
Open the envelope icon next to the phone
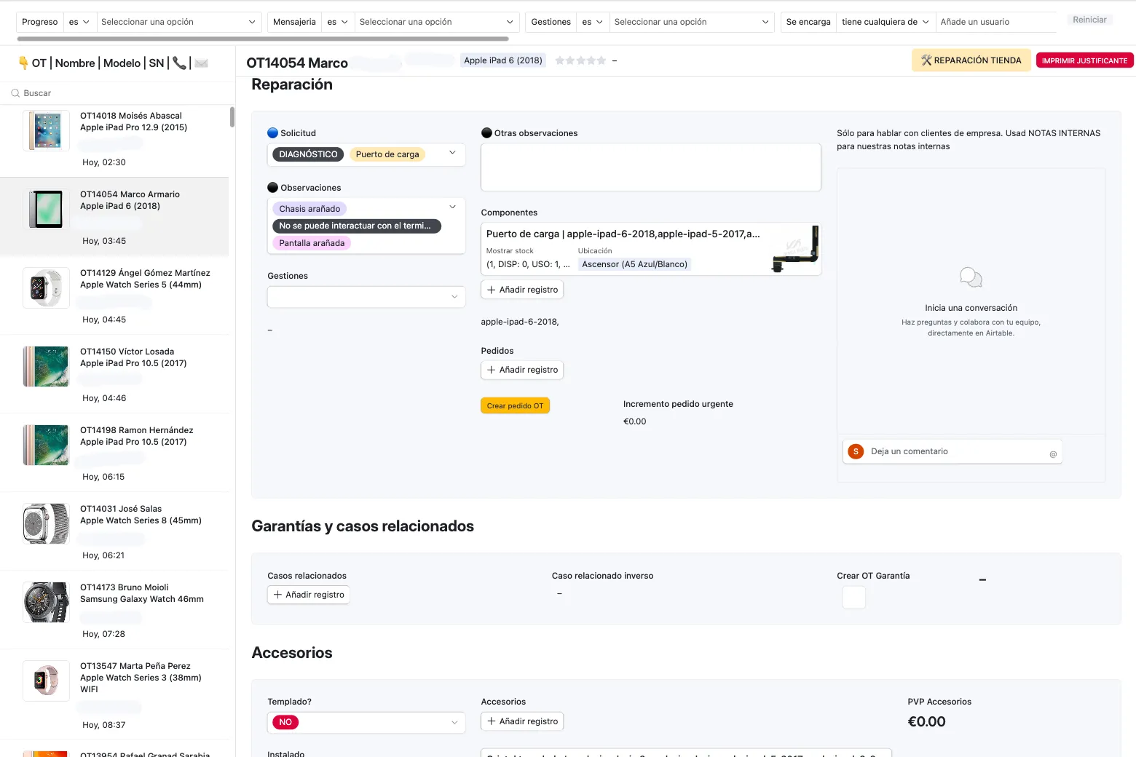[x=200, y=63]
